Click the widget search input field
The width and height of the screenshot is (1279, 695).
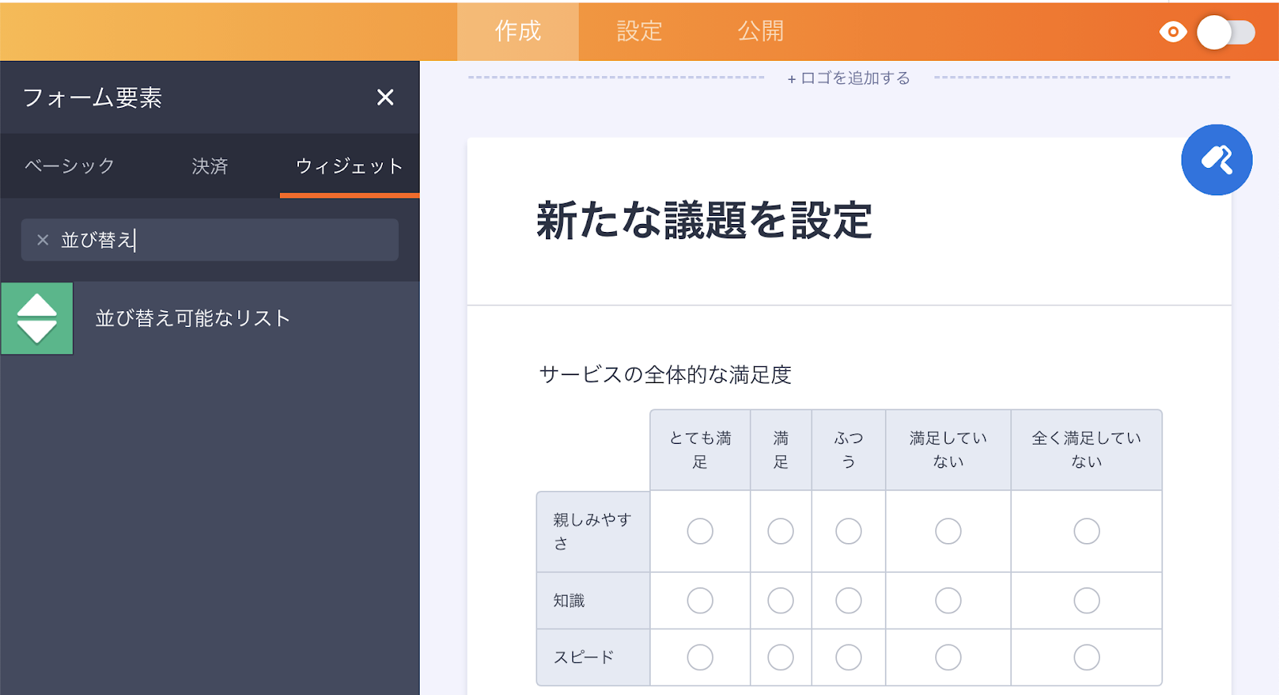coord(240,240)
